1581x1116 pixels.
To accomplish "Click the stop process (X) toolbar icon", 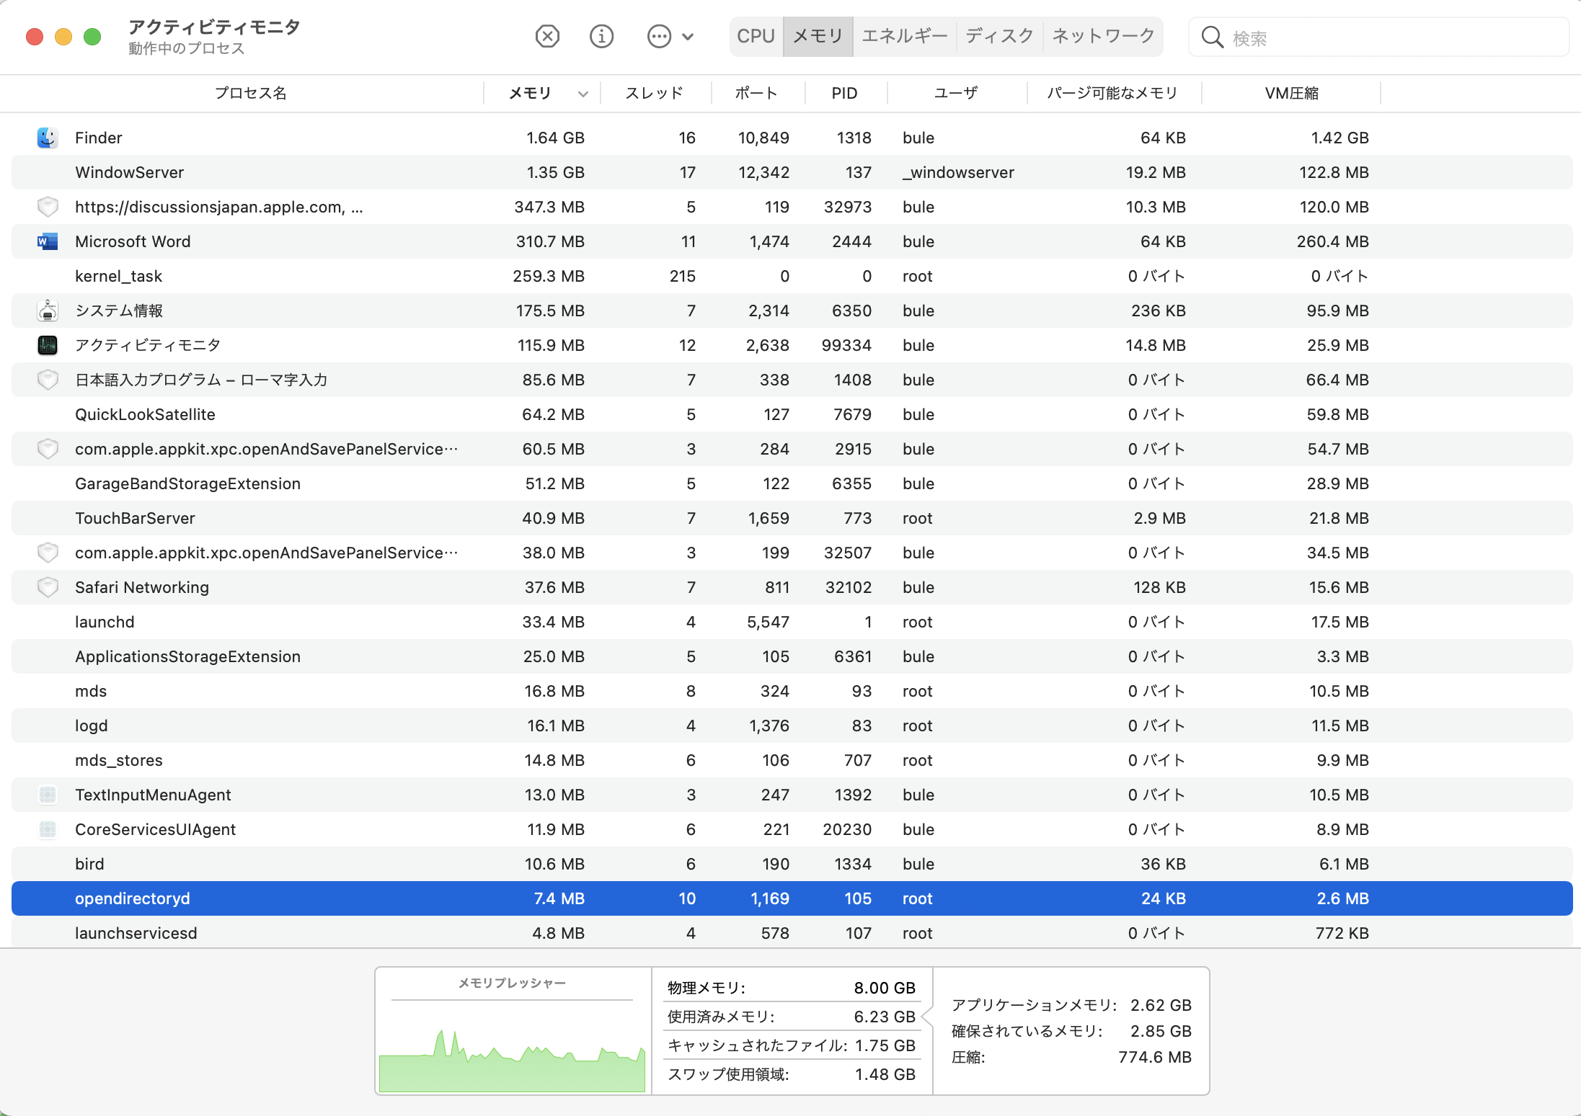I will [547, 36].
